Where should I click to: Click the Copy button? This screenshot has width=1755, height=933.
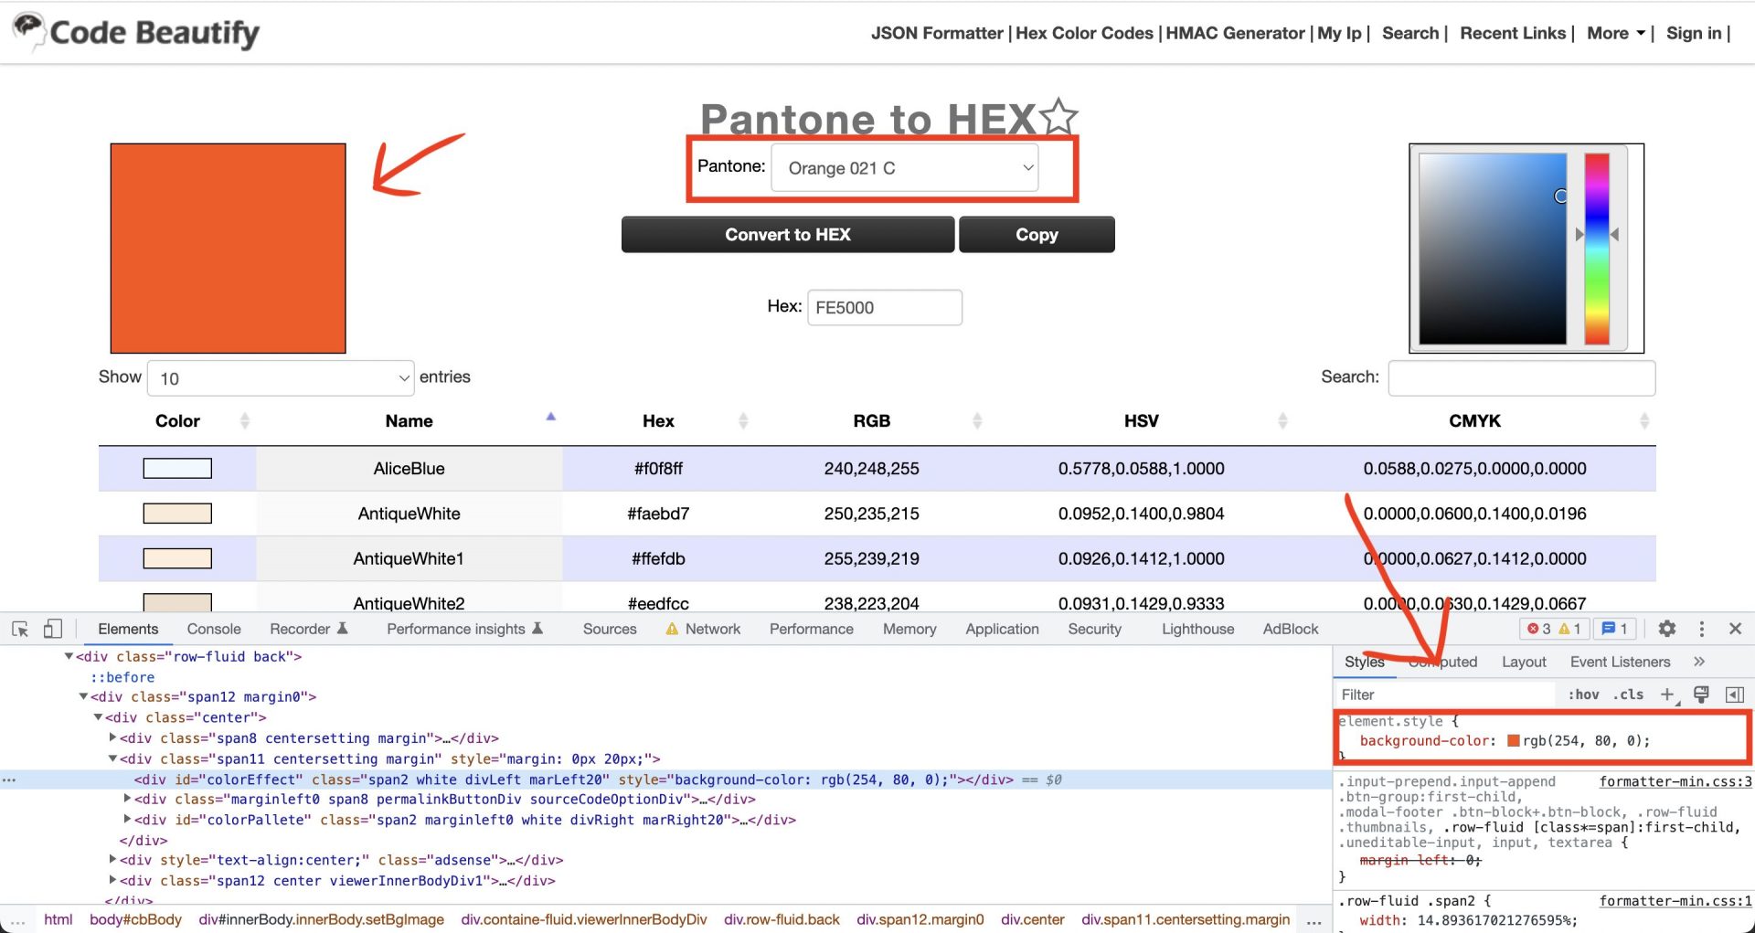point(1037,235)
